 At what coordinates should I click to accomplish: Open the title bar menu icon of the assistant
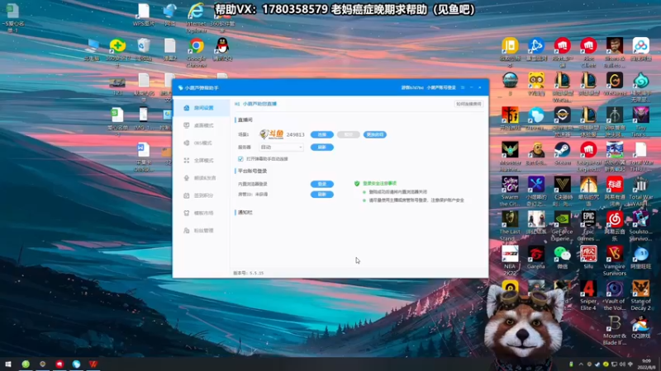[x=463, y=88]
